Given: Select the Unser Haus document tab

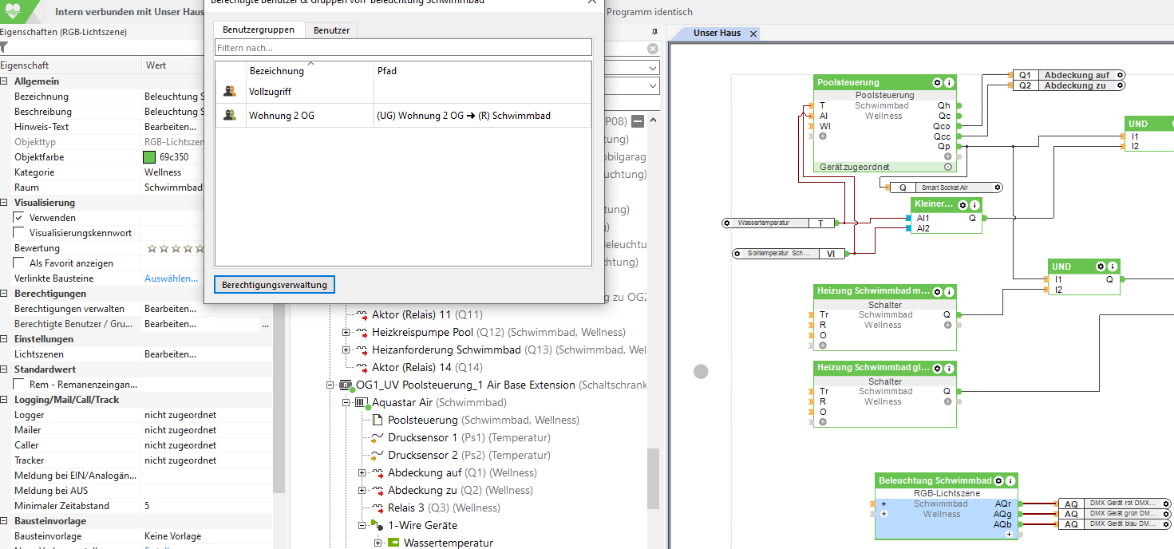Looking at the screenshot, I should tap(717, 34).
